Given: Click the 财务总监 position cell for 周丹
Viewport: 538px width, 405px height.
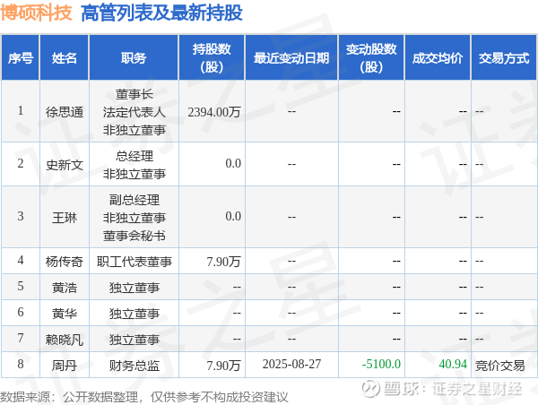Looking at the screenshot, I should click(x=134, y=366).
